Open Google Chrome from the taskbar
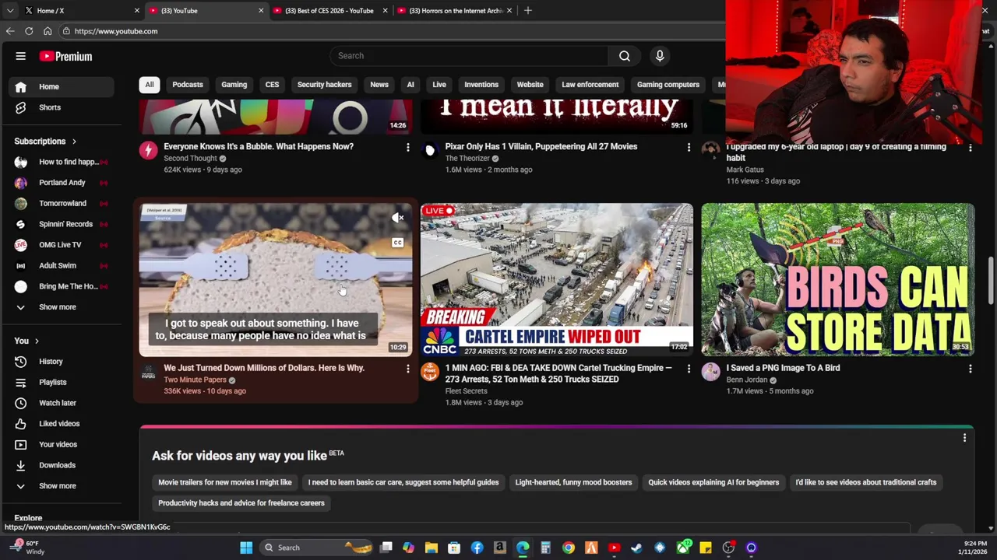This screenshot has width=997, height=560. 569,548
